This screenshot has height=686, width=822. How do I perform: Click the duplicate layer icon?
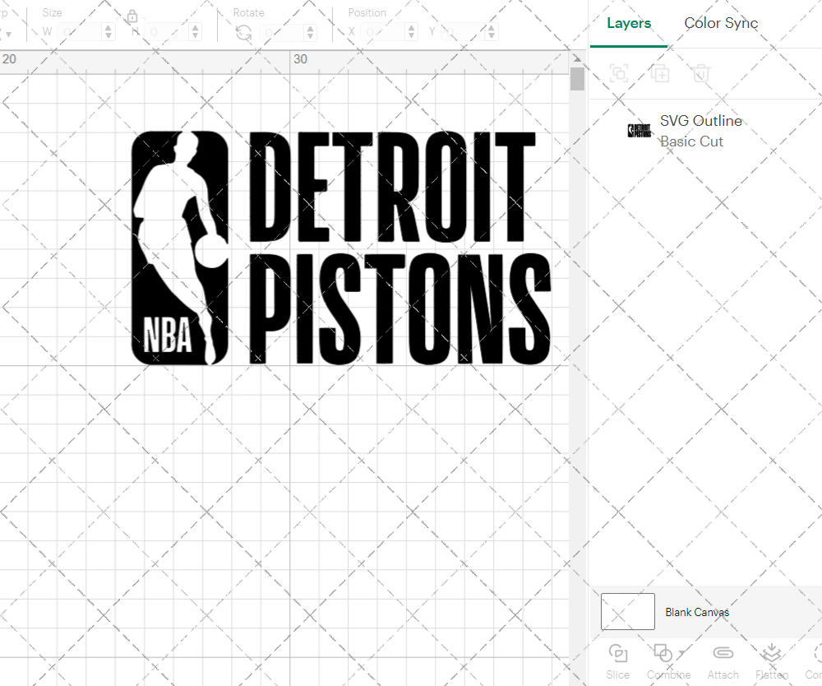click(x=660, y=73)
